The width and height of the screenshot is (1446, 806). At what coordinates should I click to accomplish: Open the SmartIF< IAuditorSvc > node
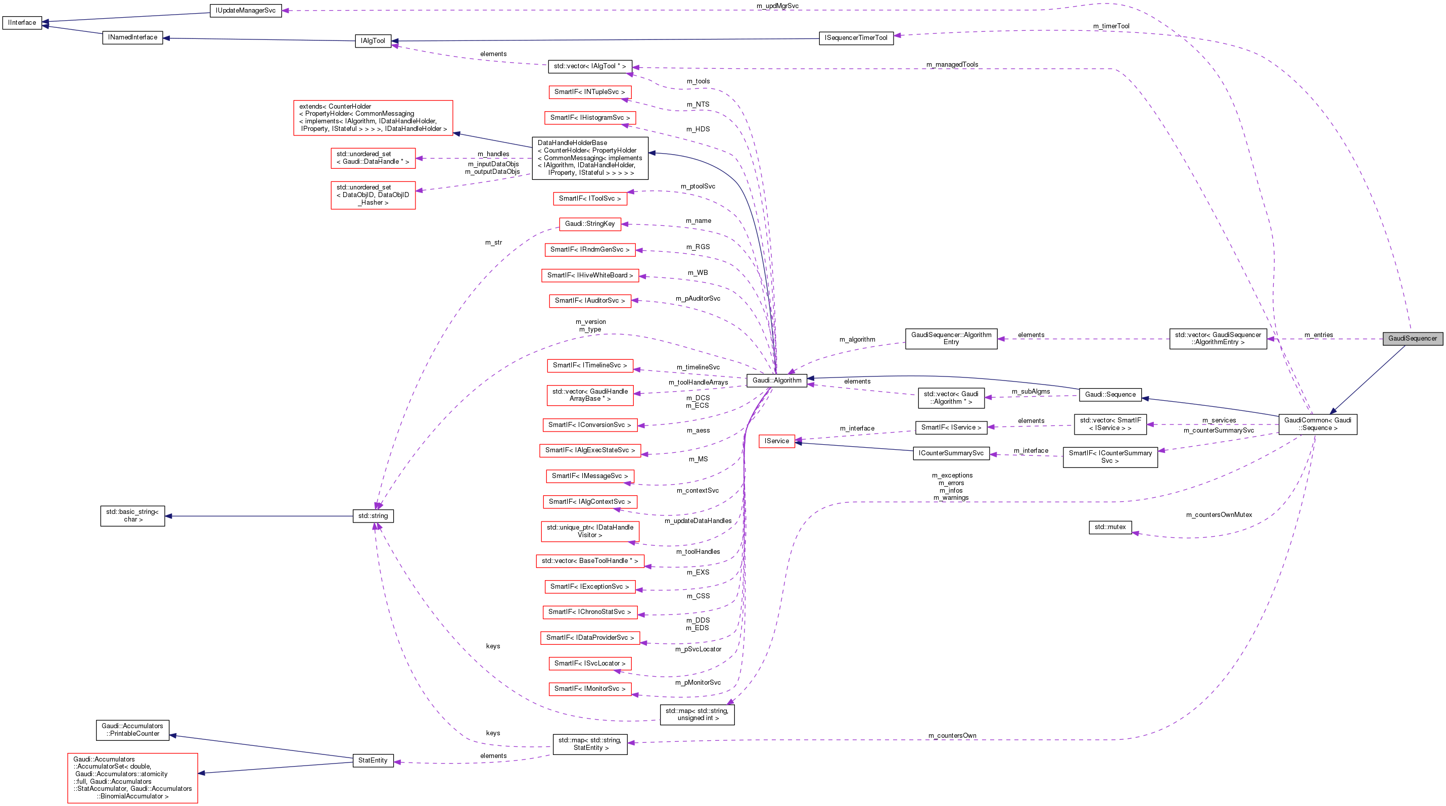590,301
